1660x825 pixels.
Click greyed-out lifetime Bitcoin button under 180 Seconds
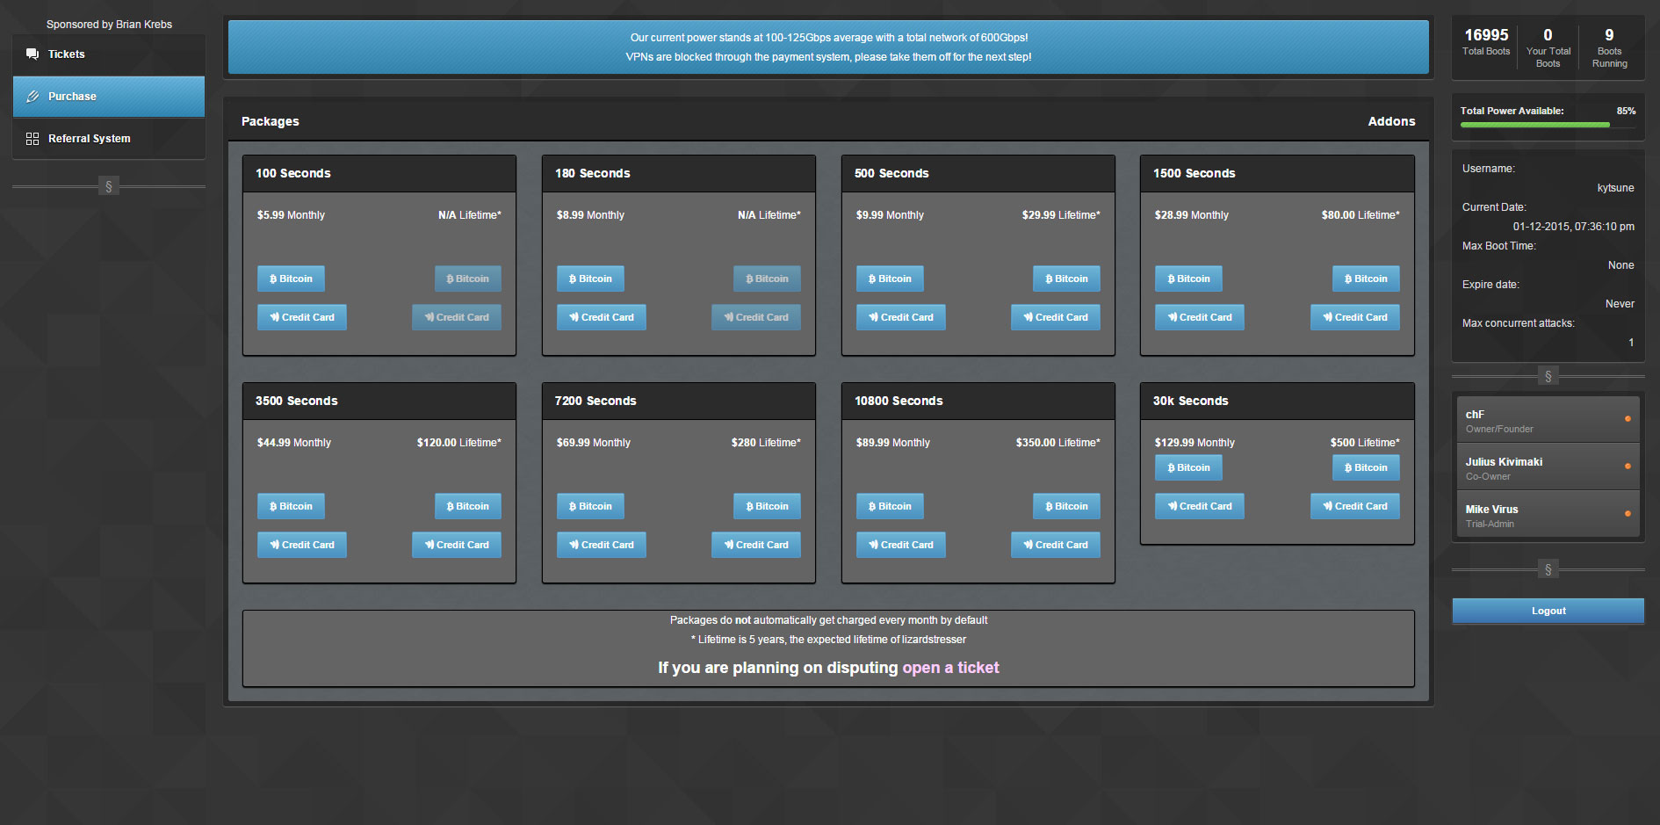click(768, 279)
